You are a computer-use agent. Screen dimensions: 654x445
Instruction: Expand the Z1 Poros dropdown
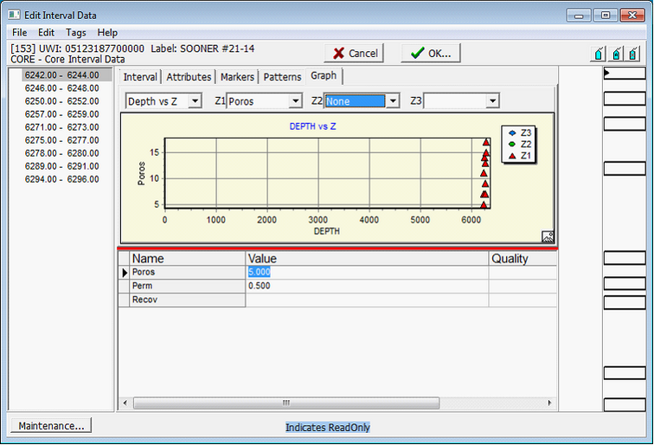click(x=295, y=101)
